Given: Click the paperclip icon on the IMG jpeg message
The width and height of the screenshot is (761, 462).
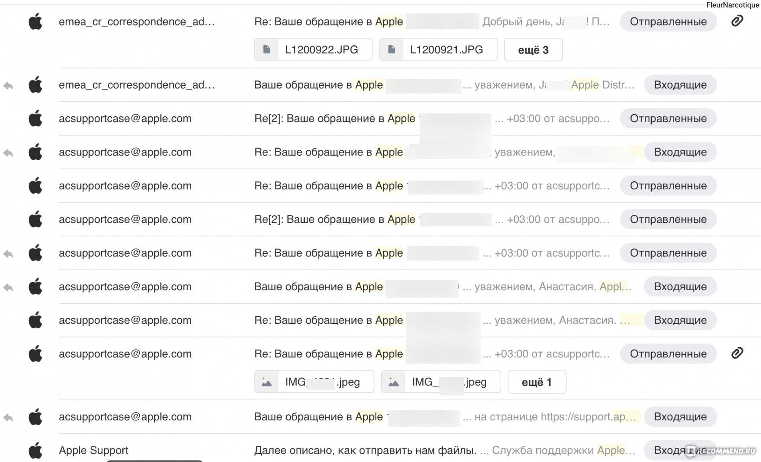Looking at the screenshot, I should coord(737,353).
